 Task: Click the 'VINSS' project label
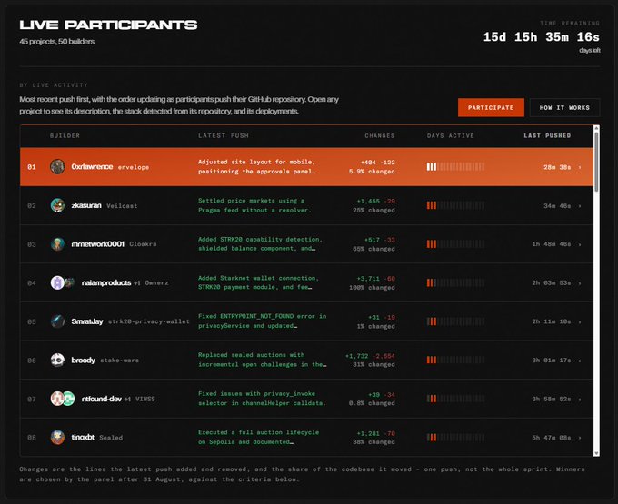click(145, 399)
